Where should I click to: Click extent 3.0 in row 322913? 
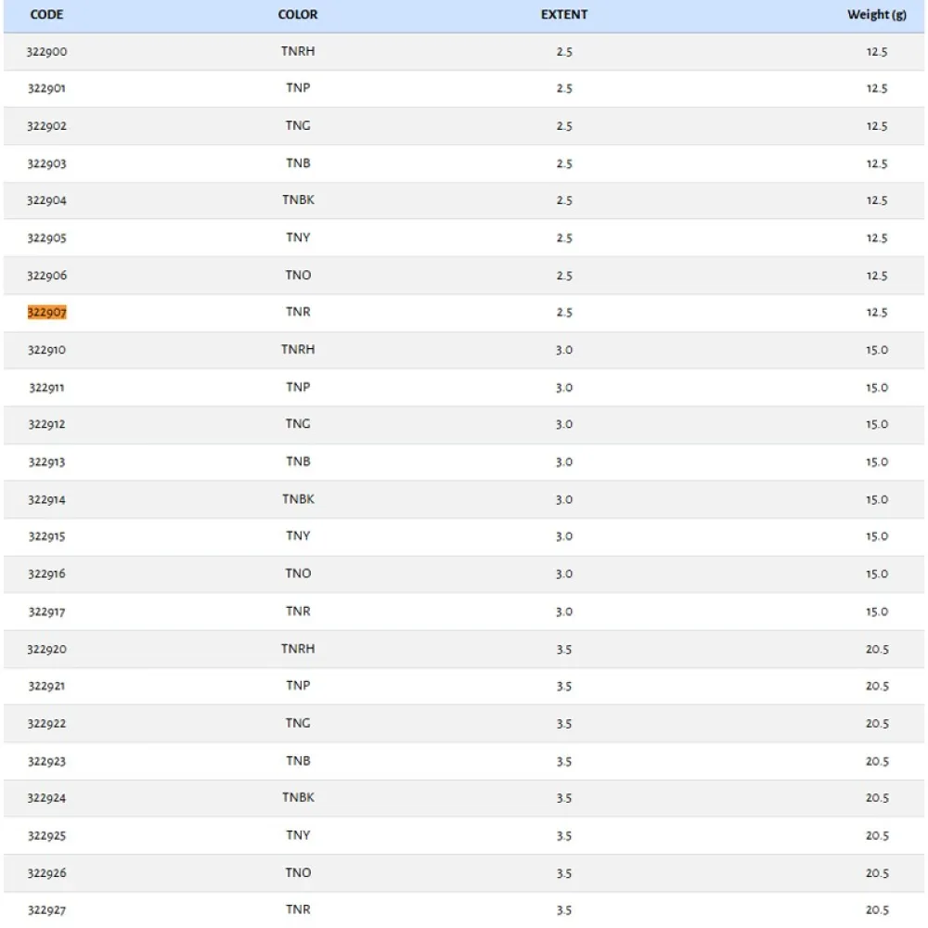click(x=564, y=461)
